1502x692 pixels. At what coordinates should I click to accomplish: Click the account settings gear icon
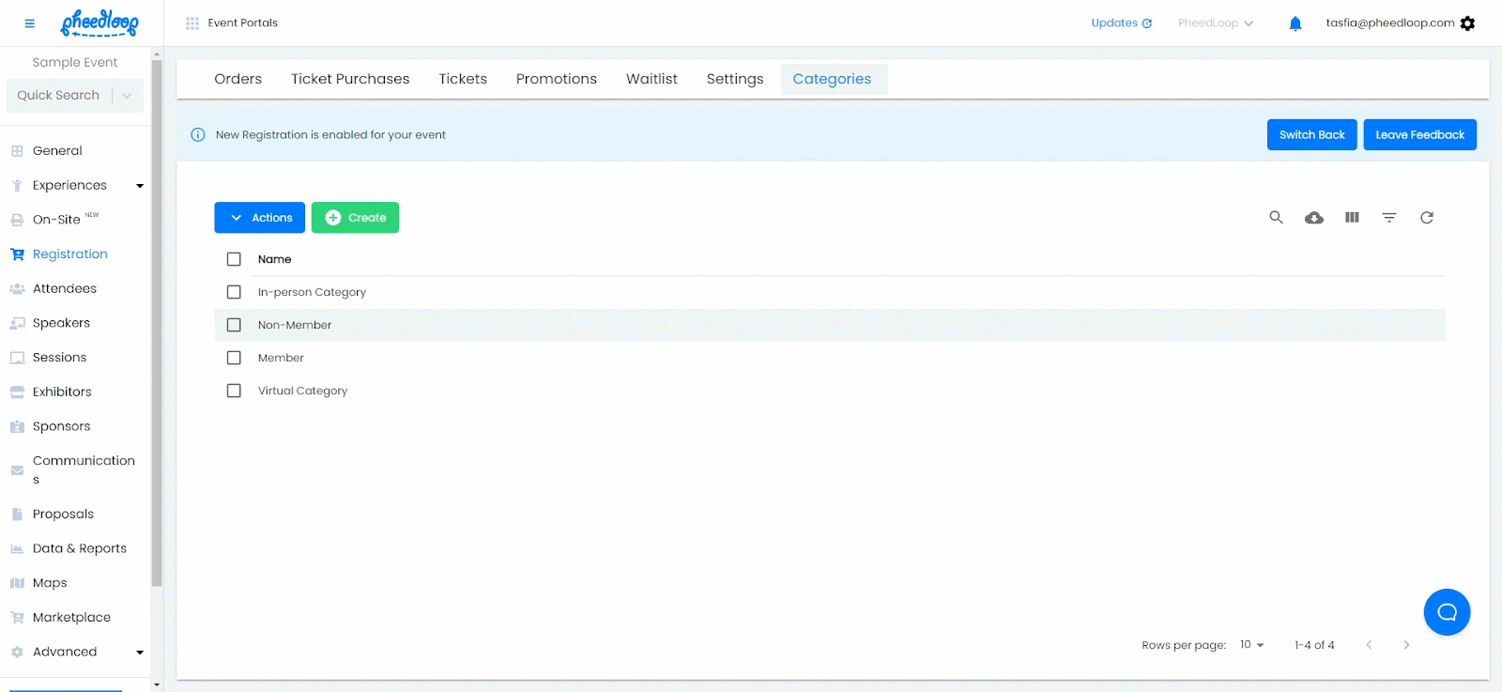[x=1468, y=23]
